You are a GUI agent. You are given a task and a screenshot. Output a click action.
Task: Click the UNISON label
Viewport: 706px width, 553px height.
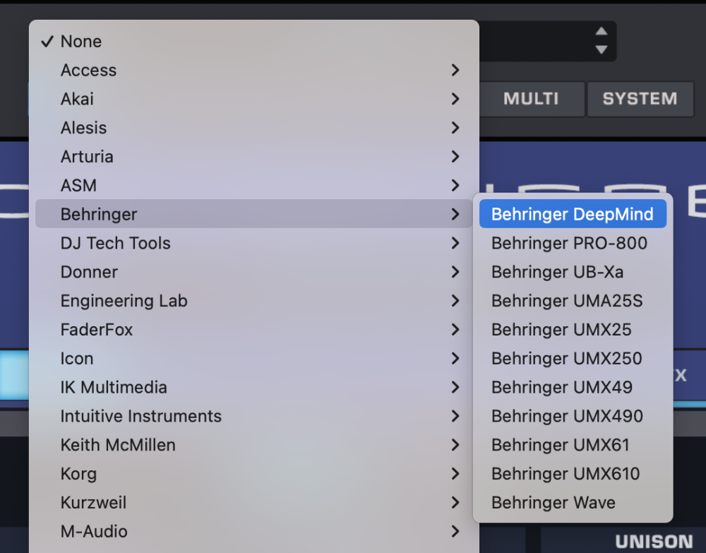[654, 542]
